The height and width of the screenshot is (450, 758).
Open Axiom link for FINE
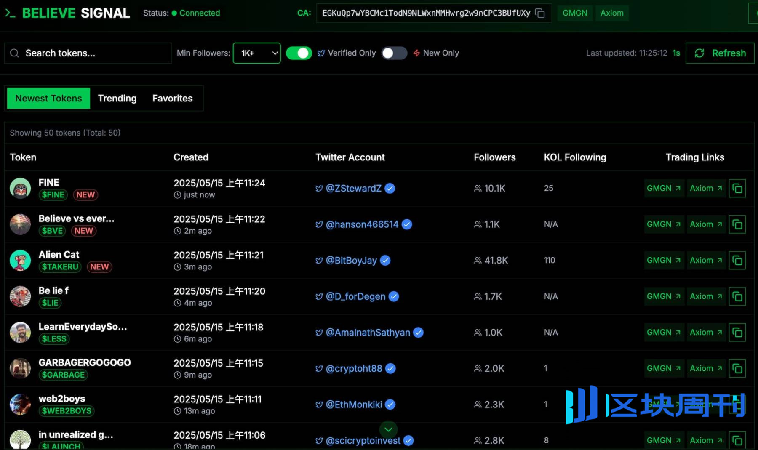[706, 188]
